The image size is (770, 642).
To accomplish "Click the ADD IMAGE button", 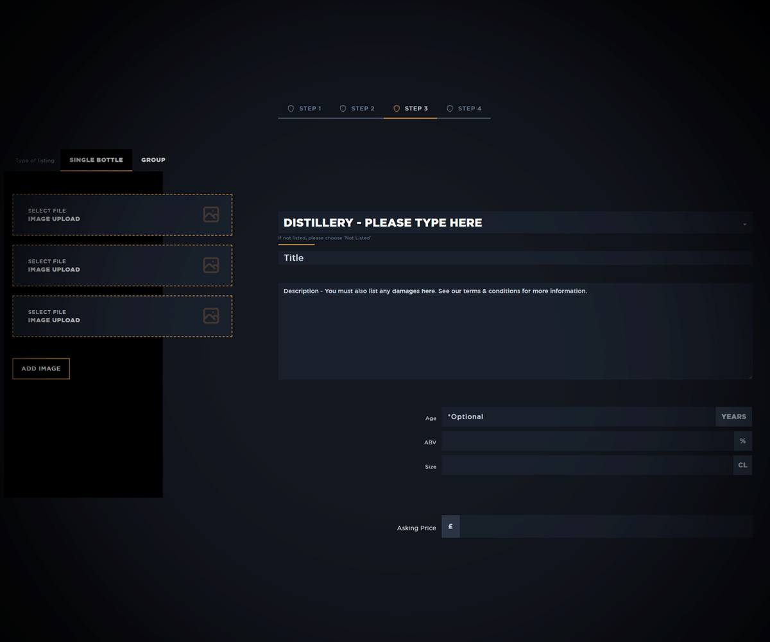I will (x=41, y=368).
